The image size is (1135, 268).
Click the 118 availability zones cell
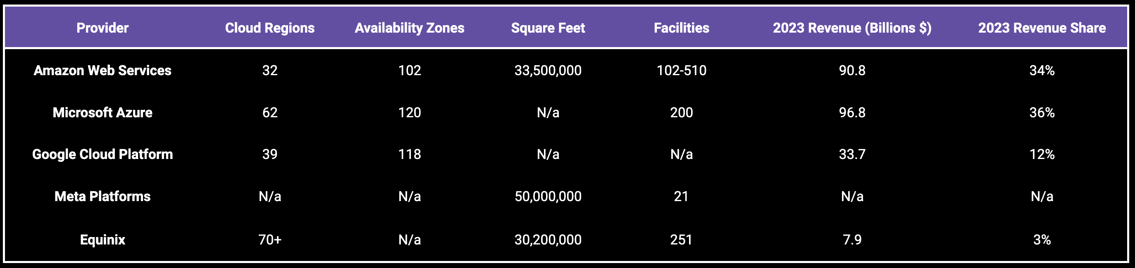tap(409, 154)
